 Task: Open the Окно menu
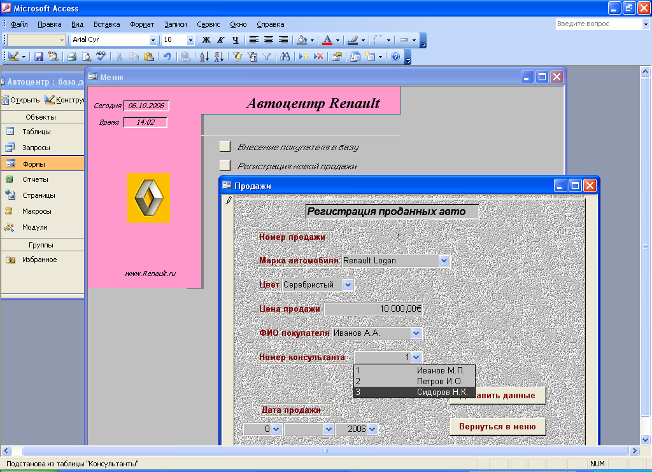tap(238, 24)
